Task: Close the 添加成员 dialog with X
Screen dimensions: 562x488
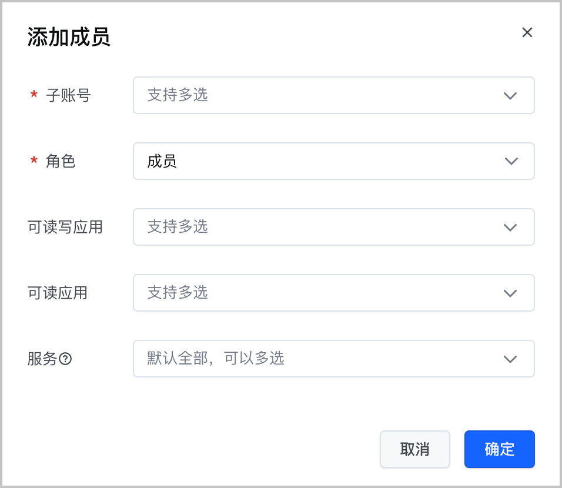Action: click(x=527, y=32)
